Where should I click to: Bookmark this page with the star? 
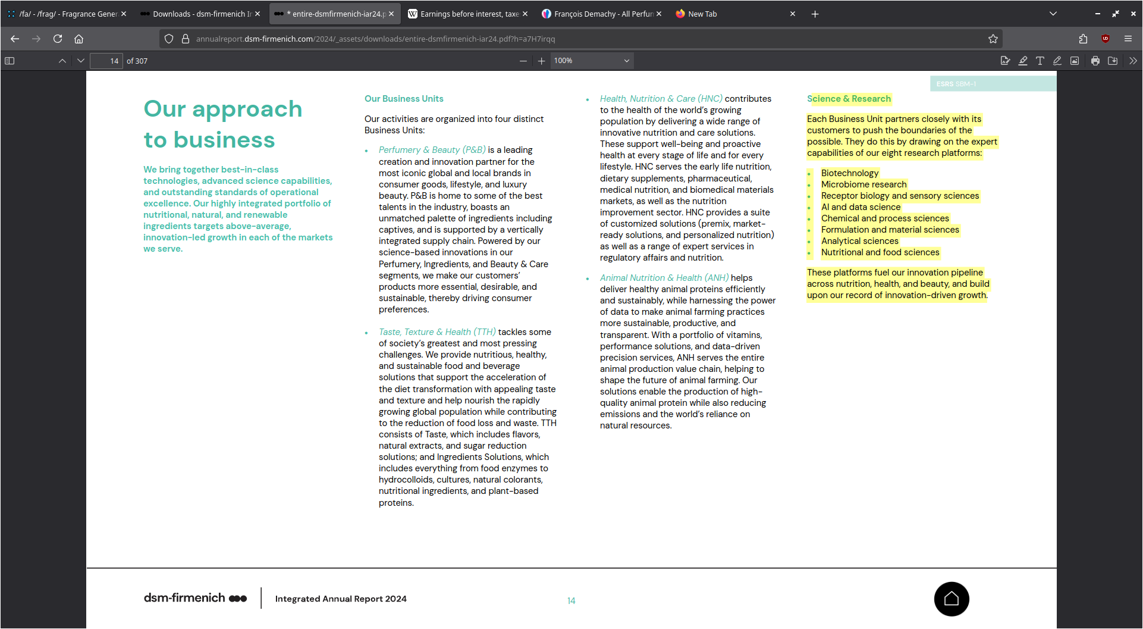click(x=993, y=39)
